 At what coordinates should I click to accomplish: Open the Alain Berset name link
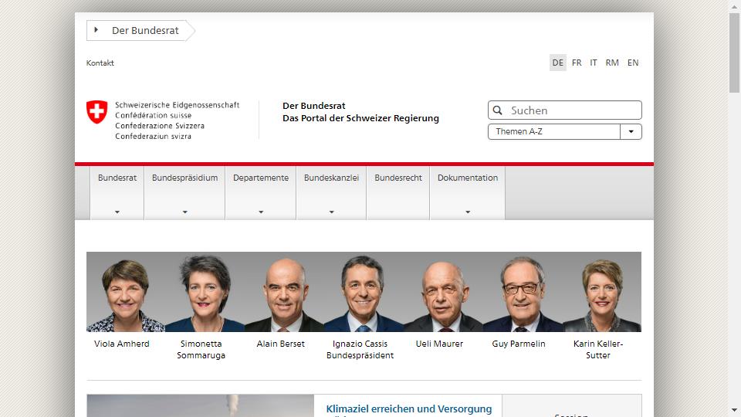[281, 344]
